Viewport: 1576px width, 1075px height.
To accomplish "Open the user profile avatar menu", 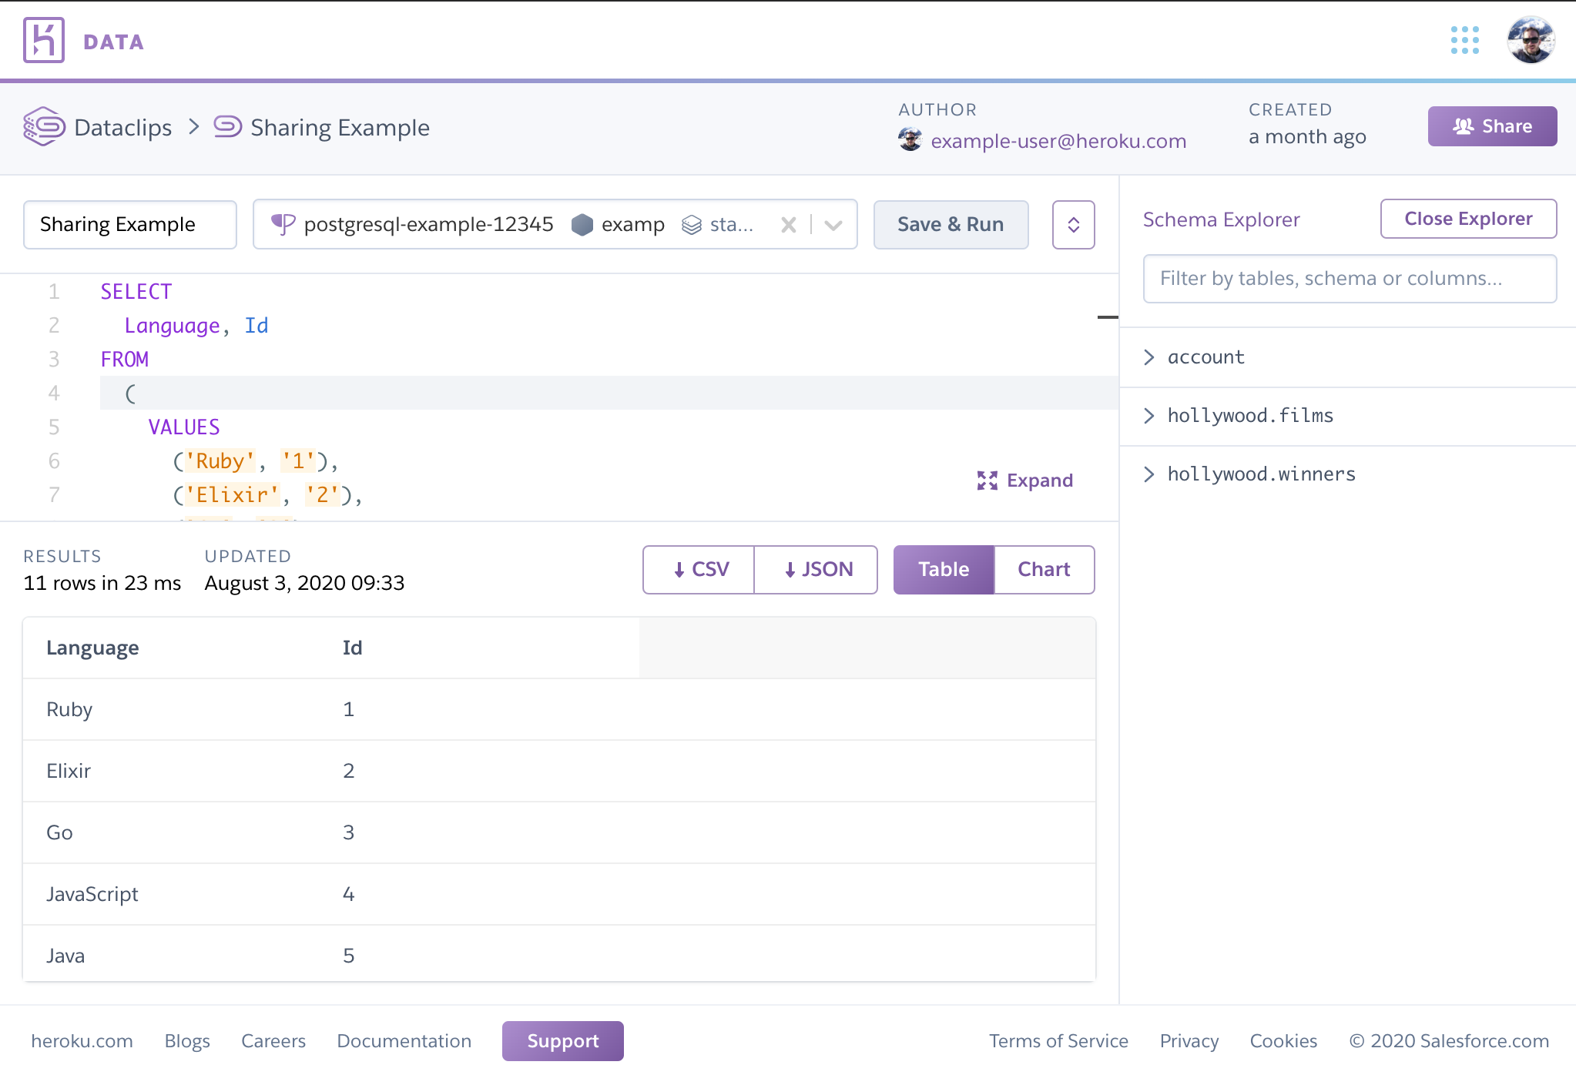I will tap(1531, 40).
